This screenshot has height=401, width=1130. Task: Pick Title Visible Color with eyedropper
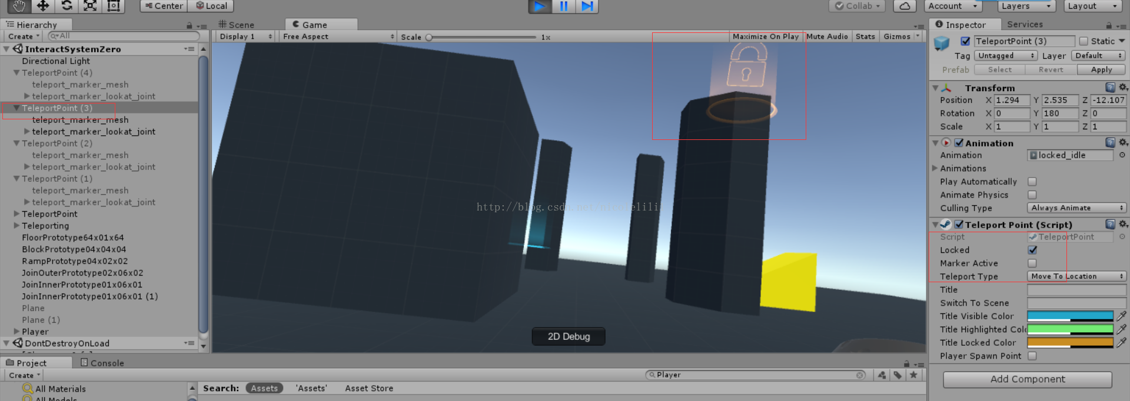pos(1122,316)
